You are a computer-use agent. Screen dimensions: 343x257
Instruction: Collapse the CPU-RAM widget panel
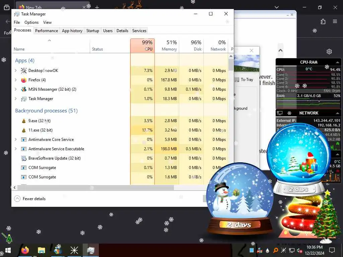click(x=338, y=62)
